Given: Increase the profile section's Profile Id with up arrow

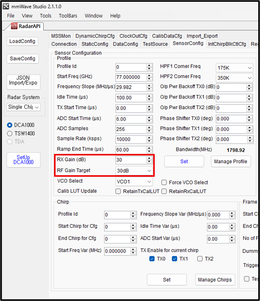Looking at the screenshot, I should tap(149, 65).
